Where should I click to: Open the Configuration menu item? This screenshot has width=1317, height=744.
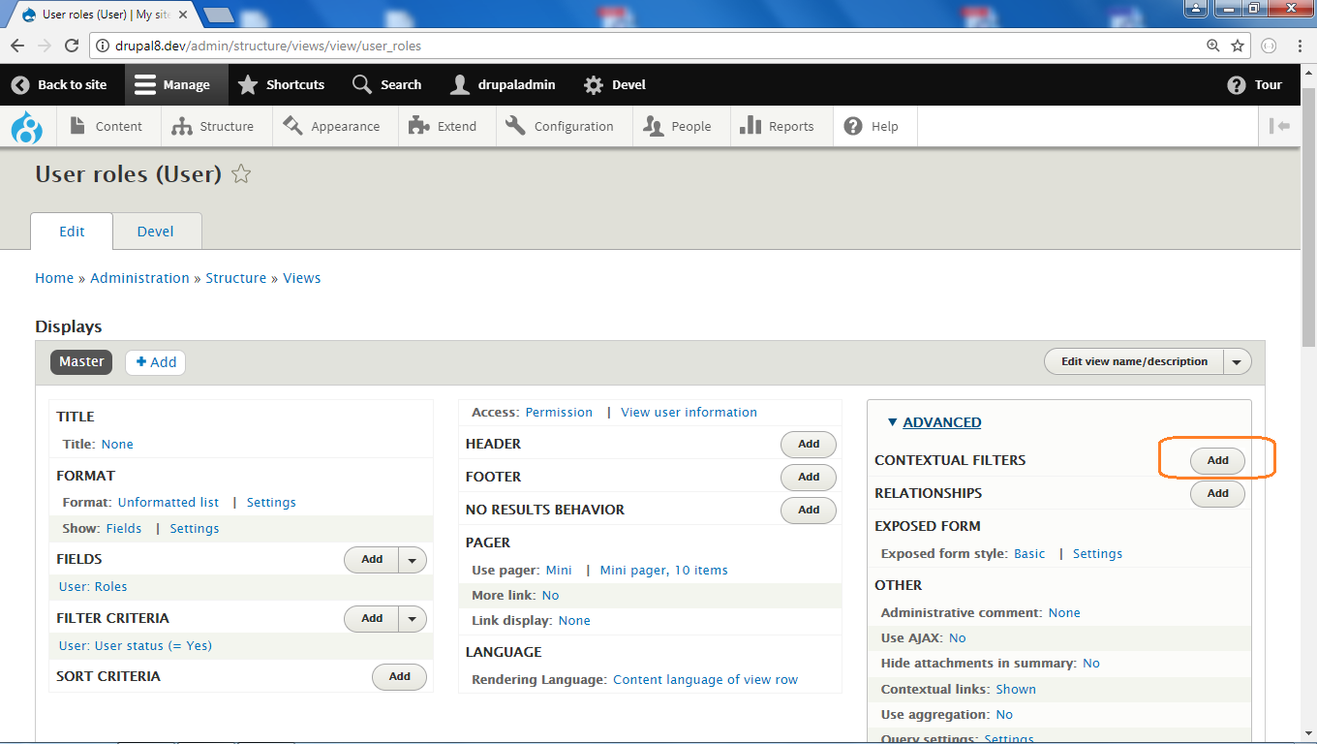pyautogui.click(x=564, y=126)
